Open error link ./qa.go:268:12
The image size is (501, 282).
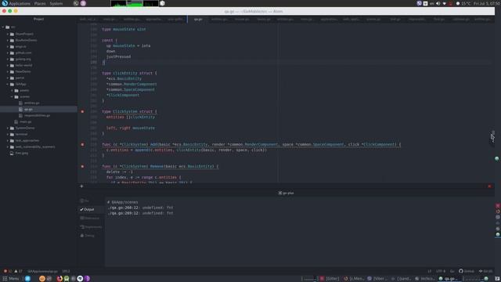coord(124,208)
